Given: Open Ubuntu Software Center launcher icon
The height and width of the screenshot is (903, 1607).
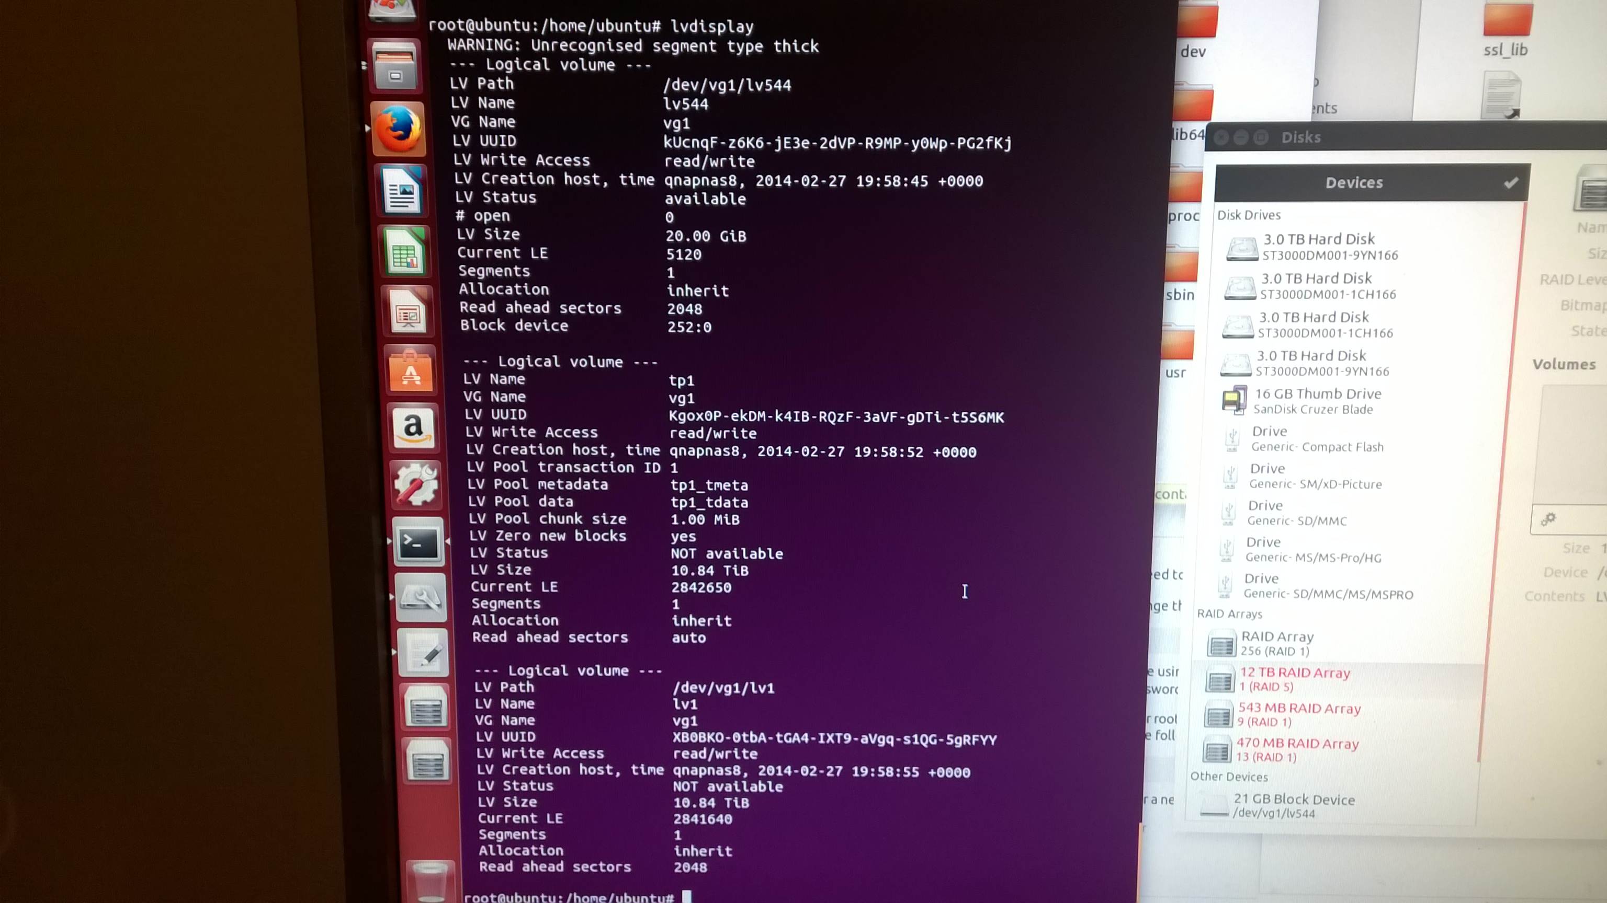Looking at the screenshot, I should [411, 370].
